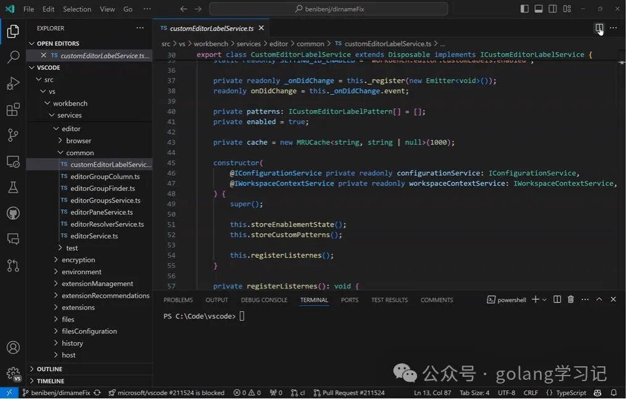Maximize the panel size with chevron up

(599, 300)
